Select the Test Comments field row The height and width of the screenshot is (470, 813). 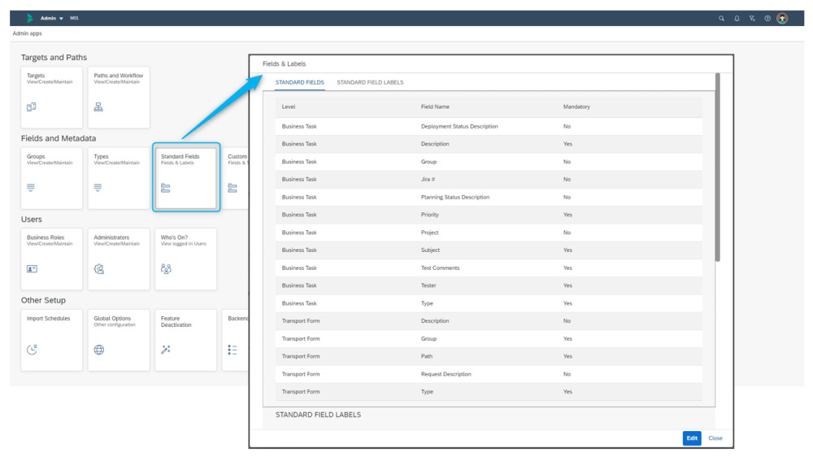(489, 268)
